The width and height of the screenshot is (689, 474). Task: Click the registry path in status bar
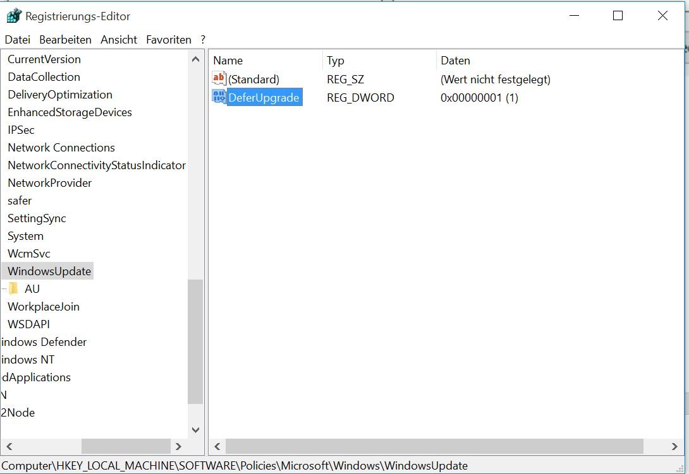pos(235,466)
